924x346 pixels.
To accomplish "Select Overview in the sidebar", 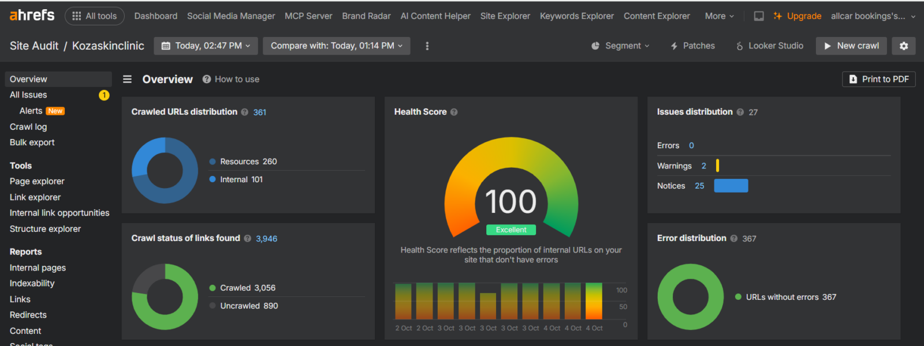I will 58,79.
